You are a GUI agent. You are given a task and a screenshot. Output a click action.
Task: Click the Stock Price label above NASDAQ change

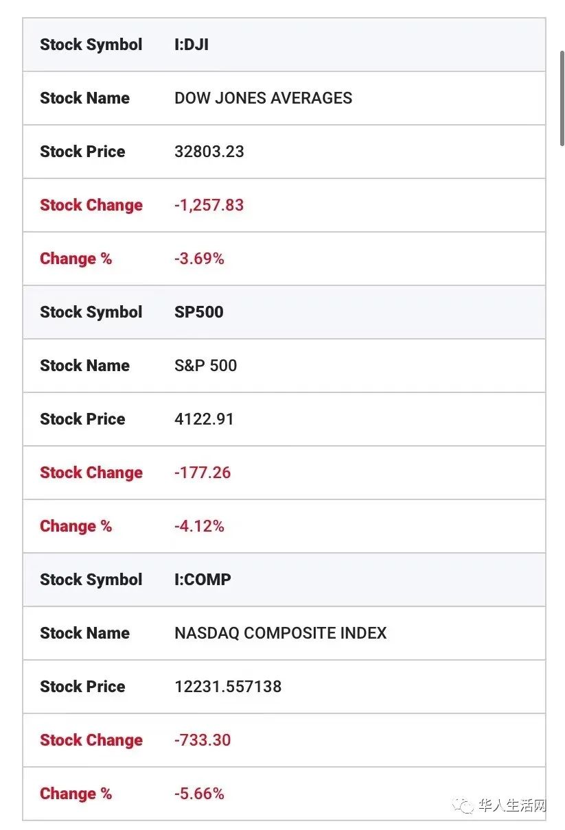coord(82,687)
